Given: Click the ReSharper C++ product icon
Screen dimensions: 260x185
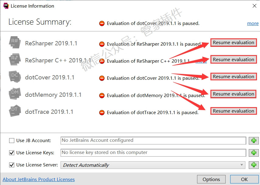Looking at the screenshot, I should click(15, 59).
